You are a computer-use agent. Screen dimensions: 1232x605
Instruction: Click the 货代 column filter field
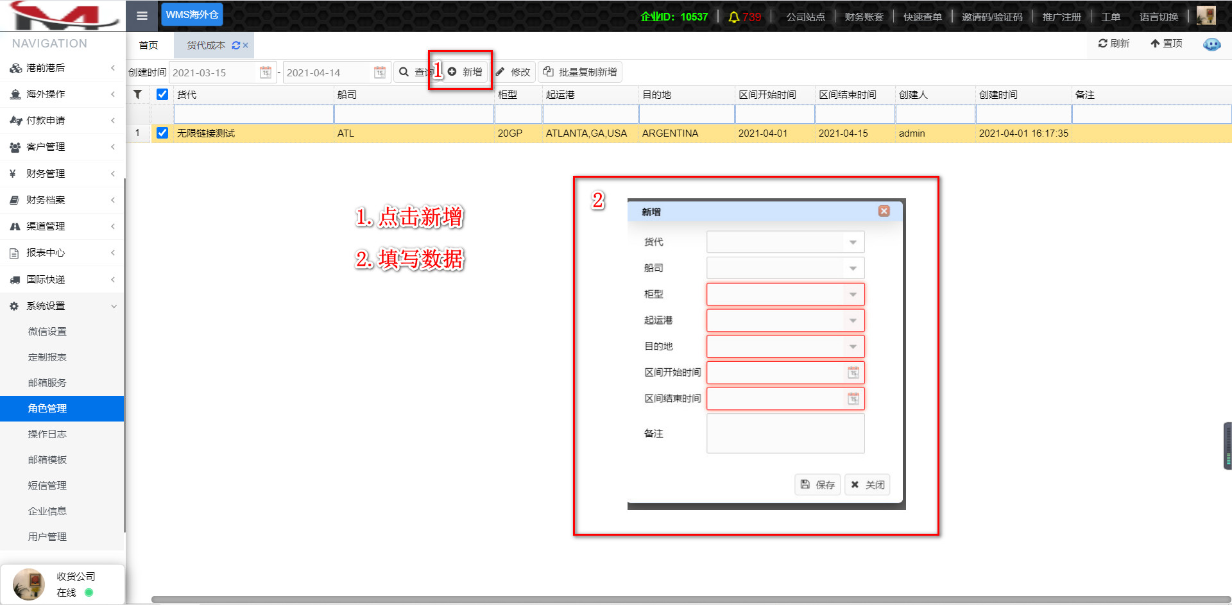[253, 114]
